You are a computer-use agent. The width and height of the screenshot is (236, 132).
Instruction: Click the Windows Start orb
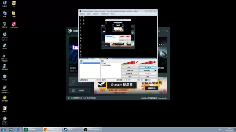(3, 129)
